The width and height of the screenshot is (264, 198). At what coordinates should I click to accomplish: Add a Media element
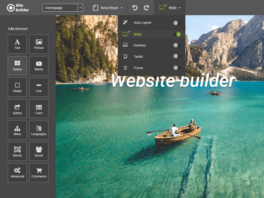click(39, 66)
